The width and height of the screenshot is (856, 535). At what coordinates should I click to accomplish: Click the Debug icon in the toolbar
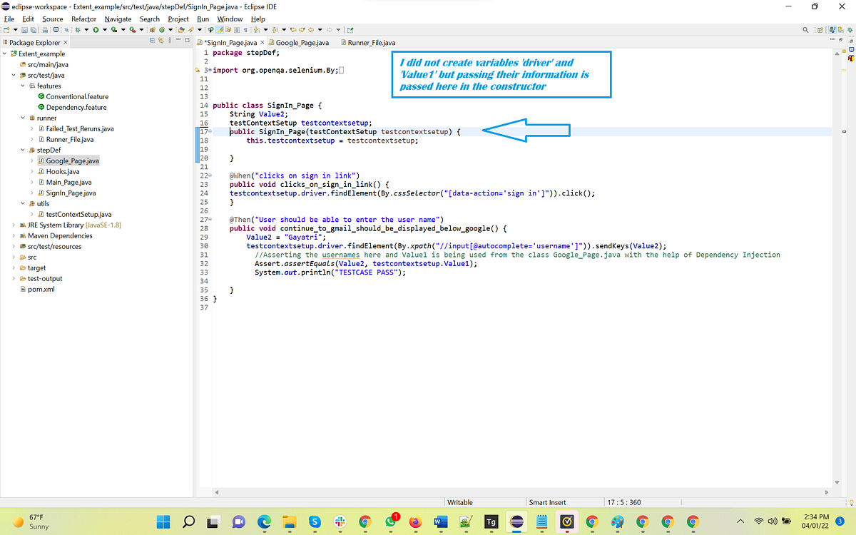click(76, 29)
